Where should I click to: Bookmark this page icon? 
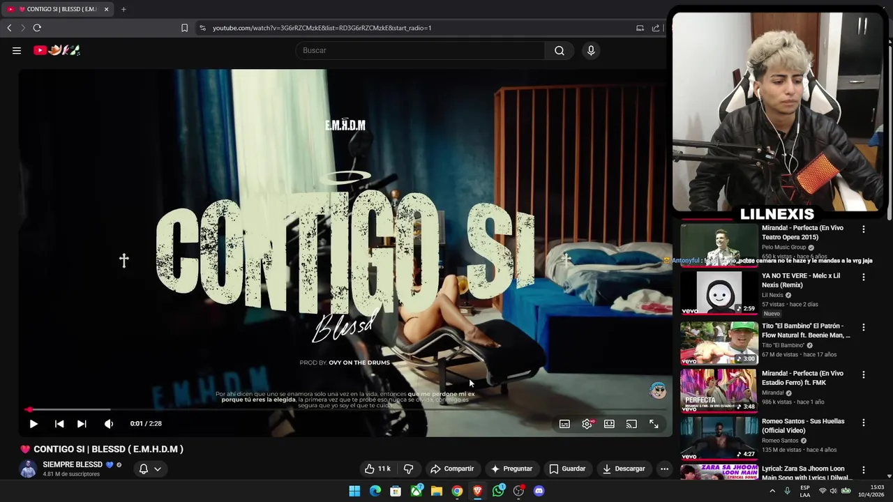184,28
